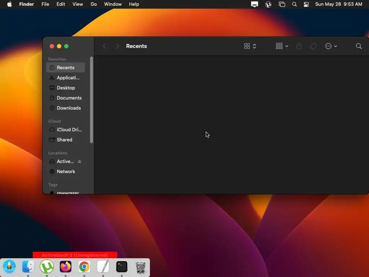Open the More actions ellipsis menu
This screenshot has width=369, height=277.
tap(331, 46)
